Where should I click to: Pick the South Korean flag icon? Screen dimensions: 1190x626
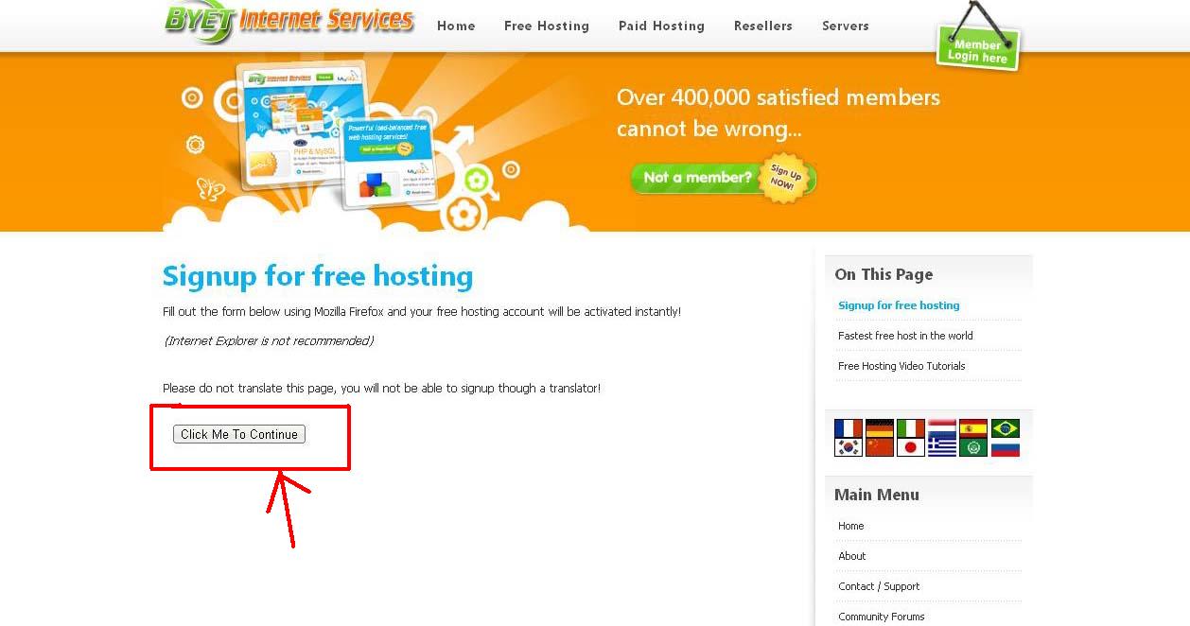point(849,447)
